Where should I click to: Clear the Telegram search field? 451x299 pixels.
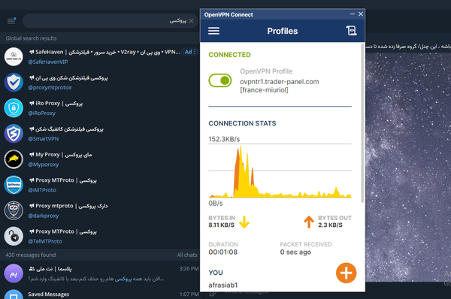point(191,21)
